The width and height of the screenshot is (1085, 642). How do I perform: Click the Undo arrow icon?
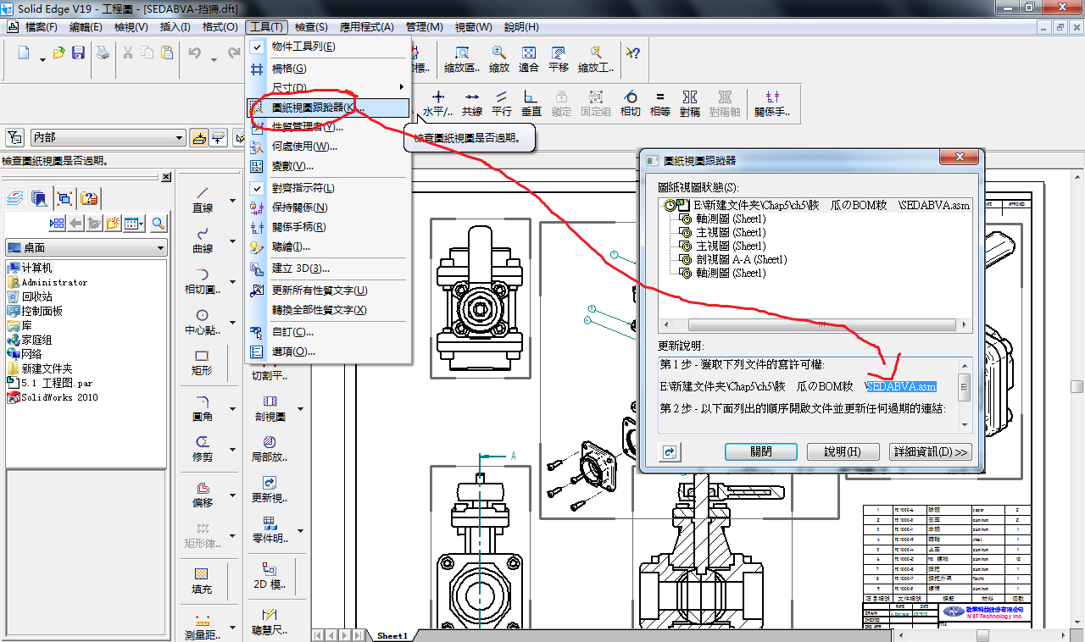point(195,53)
